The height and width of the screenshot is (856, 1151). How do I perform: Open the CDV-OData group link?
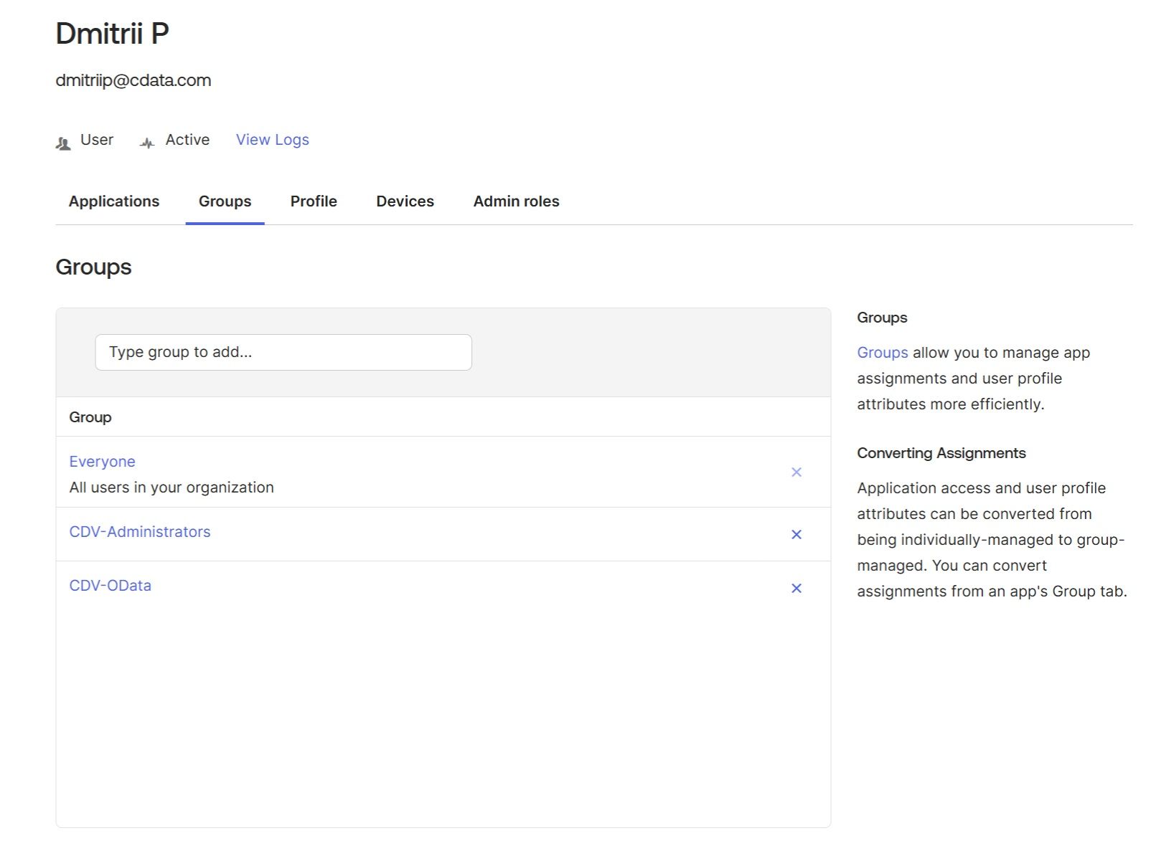coord(110,586)
